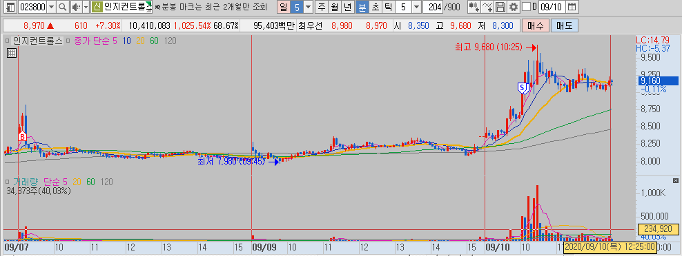Click the 34,373주(40,03%) volume readout
682x256 pixels.
[39, 191]
